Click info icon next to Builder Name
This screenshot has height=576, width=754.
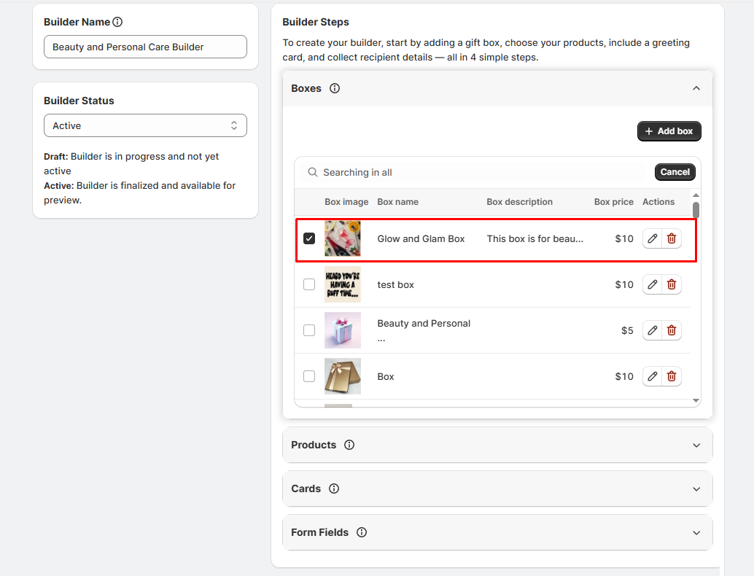point(117,22)
